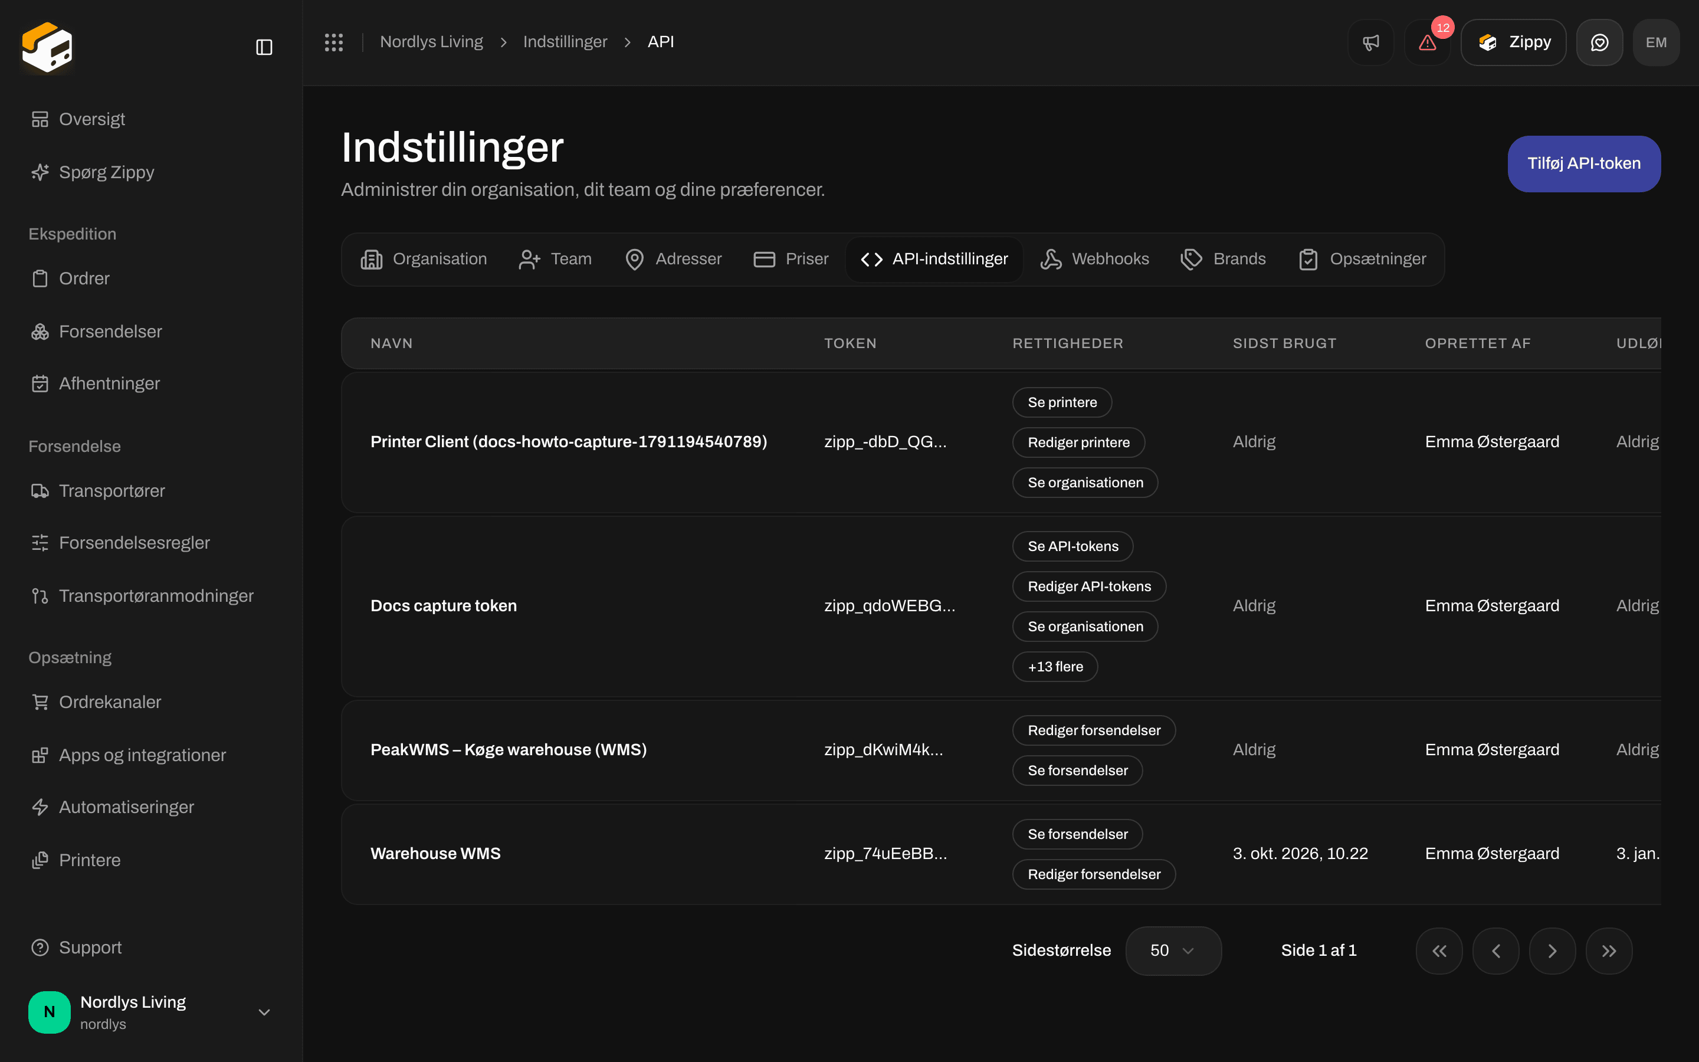Switch to the Brands tab

[1224, 259]
